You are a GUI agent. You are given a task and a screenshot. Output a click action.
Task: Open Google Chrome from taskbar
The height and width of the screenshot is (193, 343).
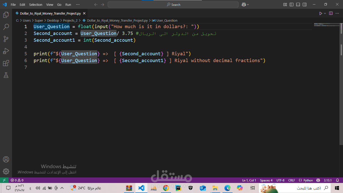coord(166,188)
